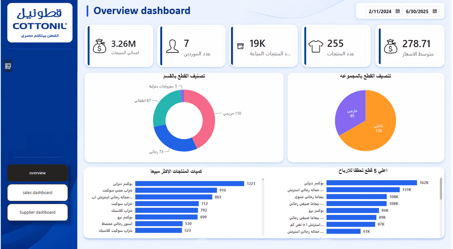Open the sales dashboard page
This screenshot has width=453, height=249.
pos(38,192)
